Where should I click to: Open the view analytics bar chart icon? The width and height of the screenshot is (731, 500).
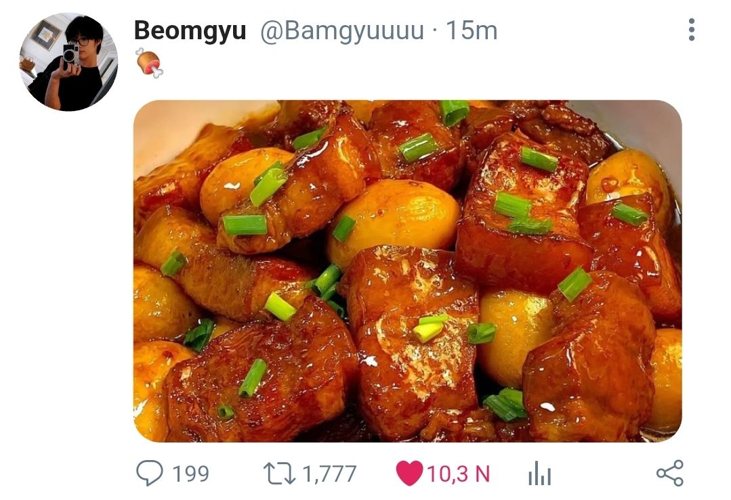coord(539,474)
